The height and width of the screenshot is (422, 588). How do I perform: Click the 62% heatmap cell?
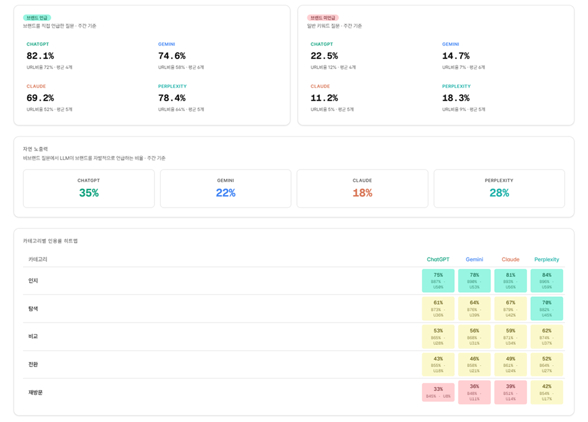point(547,337)
